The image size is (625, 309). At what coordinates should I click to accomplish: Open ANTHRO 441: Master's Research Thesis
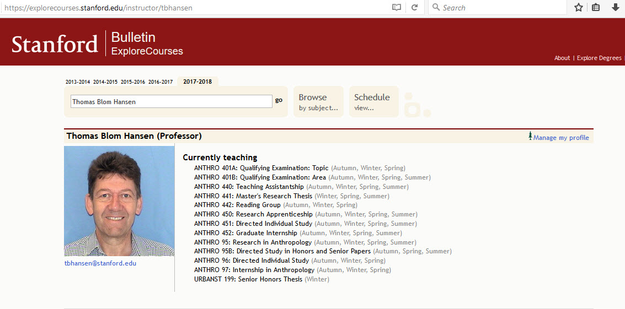point(254,196)
